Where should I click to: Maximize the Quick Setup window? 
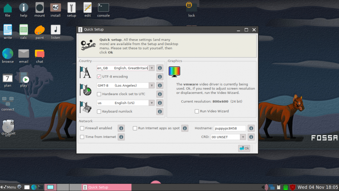click(x=246, y=30)
